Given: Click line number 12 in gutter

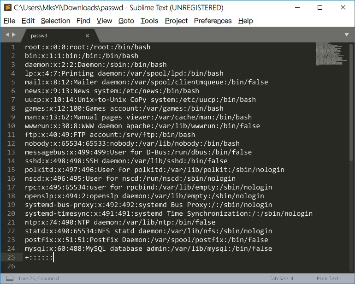Looking at the screenshot, I should [11, 143].
